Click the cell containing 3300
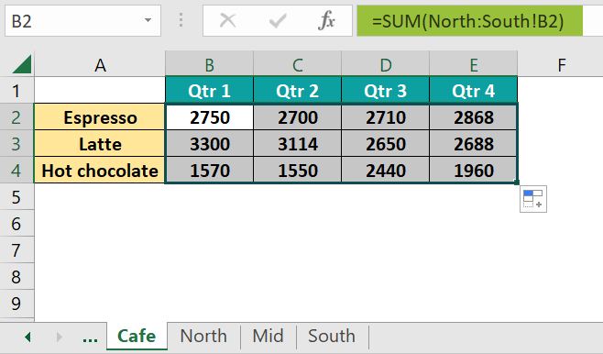The height and width of the screenshot is (354, 603). pos(209,143)
